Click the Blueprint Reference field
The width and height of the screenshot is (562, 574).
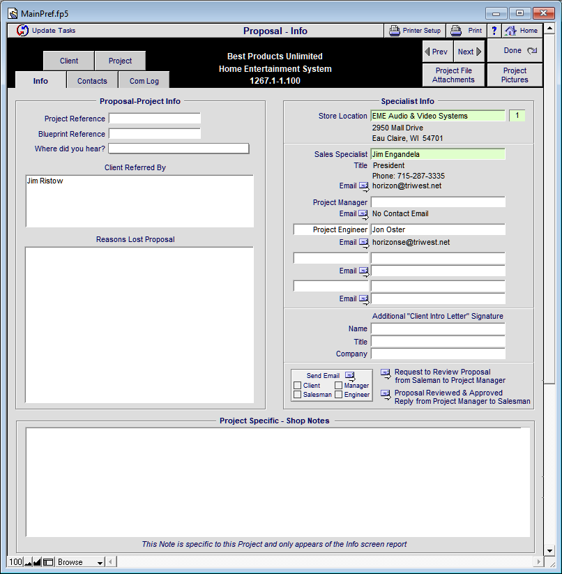coord(155,134)
